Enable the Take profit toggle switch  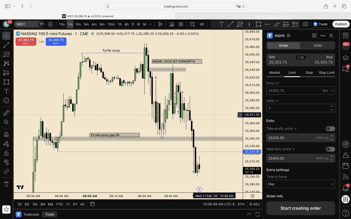[x=330, y=129]
